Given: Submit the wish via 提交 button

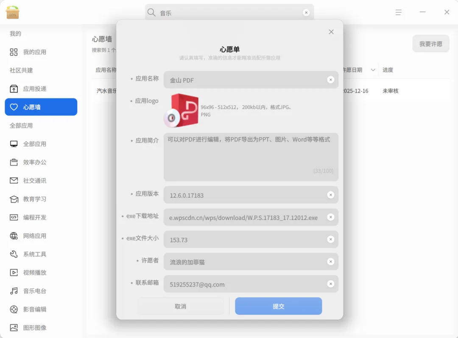Looking at the screenshot, I should (278, 306).
